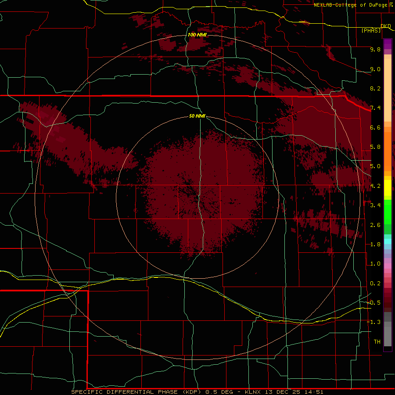Click the KLNX station identifier in the caption
The height and width of the screenshot is (395, 395).
(x=253, y=392)
